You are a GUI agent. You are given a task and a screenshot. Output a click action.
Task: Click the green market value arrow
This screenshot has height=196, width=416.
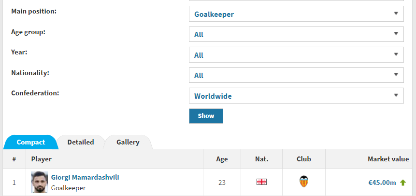[x=403, y=183]
